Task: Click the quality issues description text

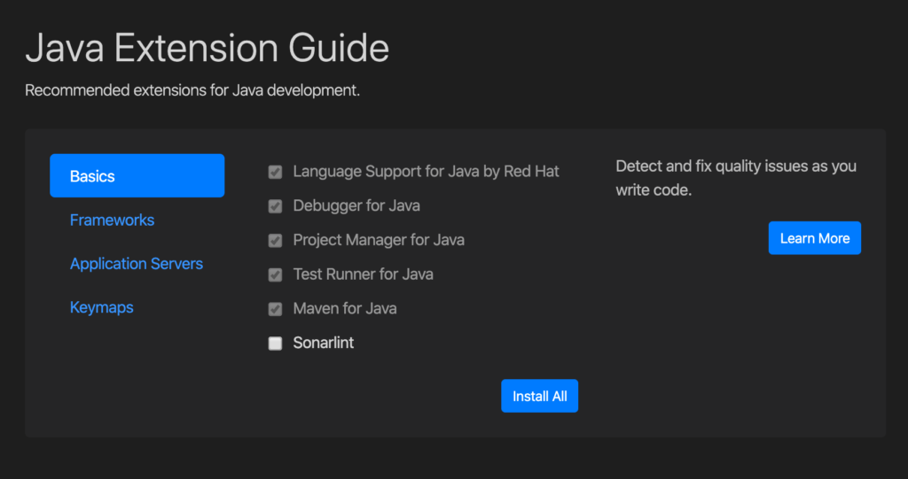Action: pos(735,178)
